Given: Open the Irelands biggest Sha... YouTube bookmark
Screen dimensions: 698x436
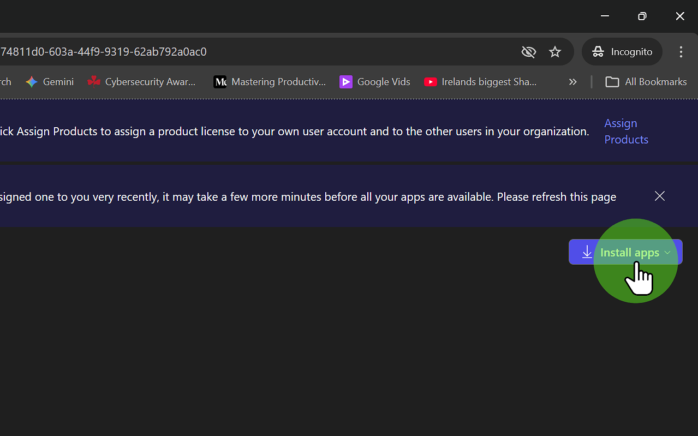Looking at the screenshot, I should (480, 82).
